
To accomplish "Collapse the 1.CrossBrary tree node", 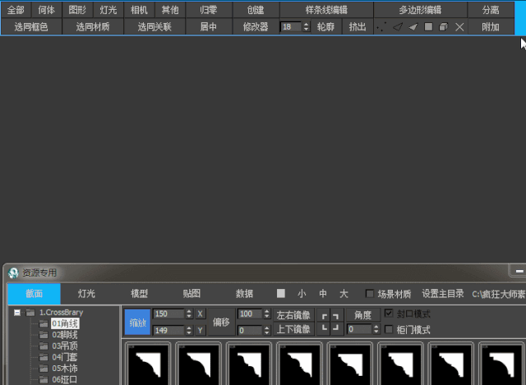I will (17, 313).
